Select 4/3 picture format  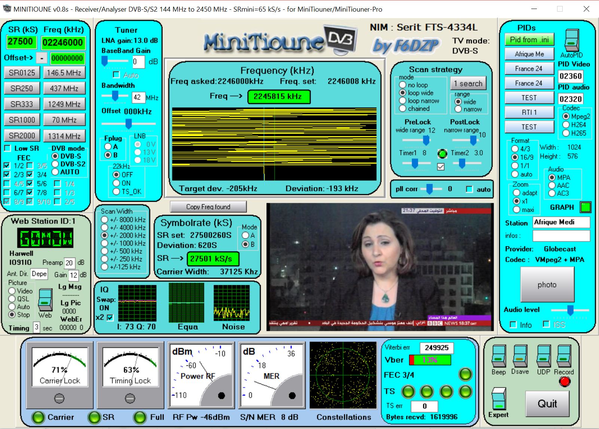click(x=515, y=149)
